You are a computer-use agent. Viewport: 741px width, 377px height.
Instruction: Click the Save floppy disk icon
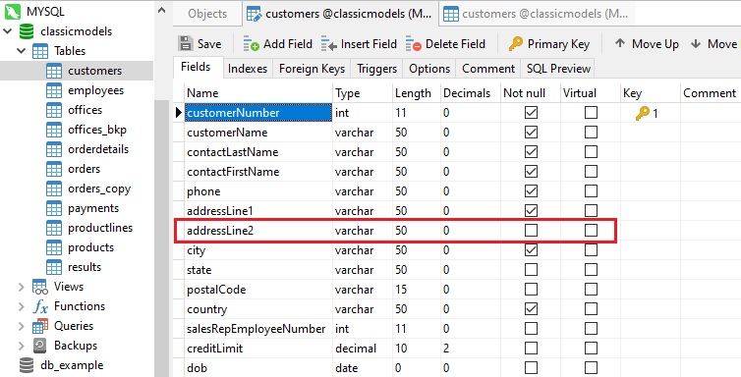[x=186, y=44]
